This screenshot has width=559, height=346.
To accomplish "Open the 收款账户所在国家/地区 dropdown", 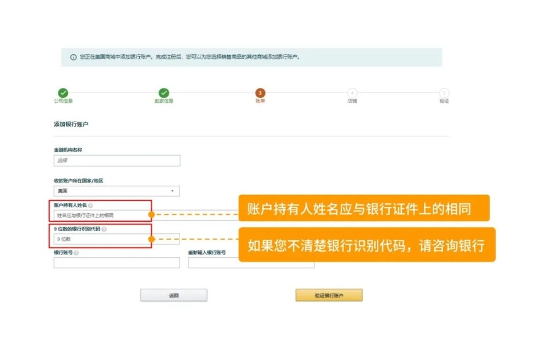I will (x=117, y=191).
